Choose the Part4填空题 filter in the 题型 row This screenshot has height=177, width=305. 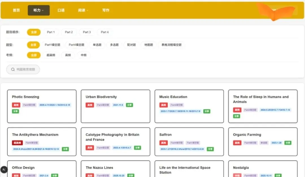click(x=77, y=45)
